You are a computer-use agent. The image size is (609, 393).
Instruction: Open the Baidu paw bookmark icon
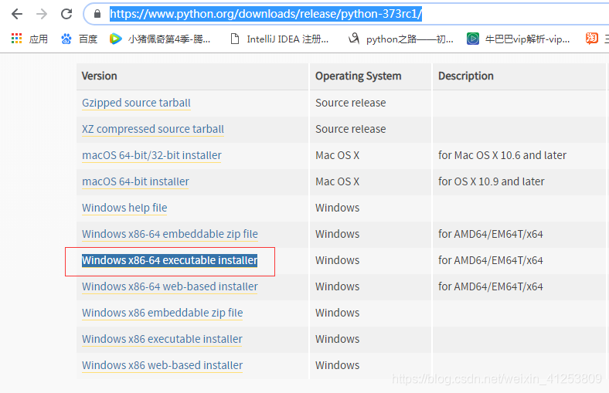click(66, 39)
